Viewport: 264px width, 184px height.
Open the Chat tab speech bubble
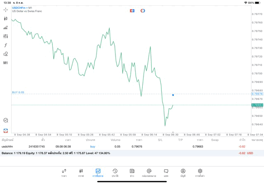[166, 172]
